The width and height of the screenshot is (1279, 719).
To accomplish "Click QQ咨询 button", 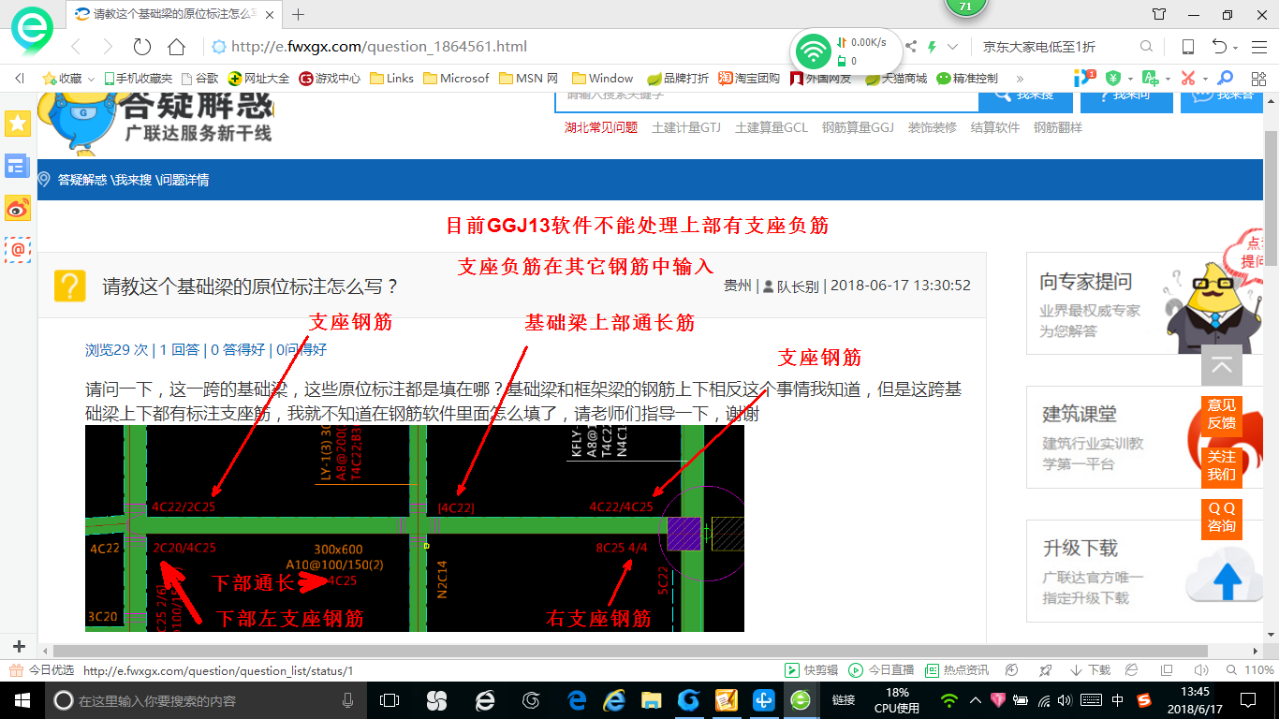I will coord(1222,517).
